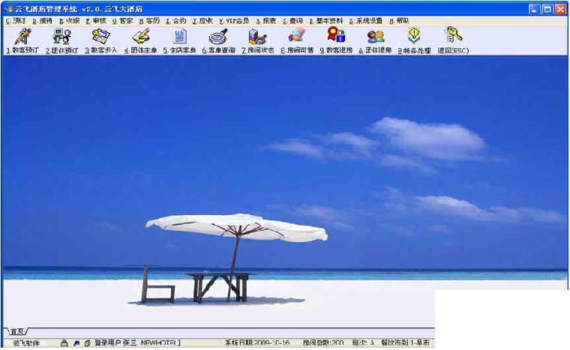Image resolution: width=570 pixels, height=350 pixels.
Task: Show 房间状态 room status view
Action: click(x=258, y=41)
